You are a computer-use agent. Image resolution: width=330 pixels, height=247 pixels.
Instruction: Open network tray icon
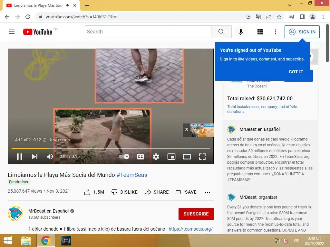[x=277, y=241]
